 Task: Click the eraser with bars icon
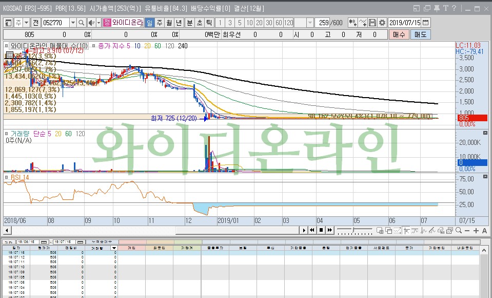click(441, 230)
